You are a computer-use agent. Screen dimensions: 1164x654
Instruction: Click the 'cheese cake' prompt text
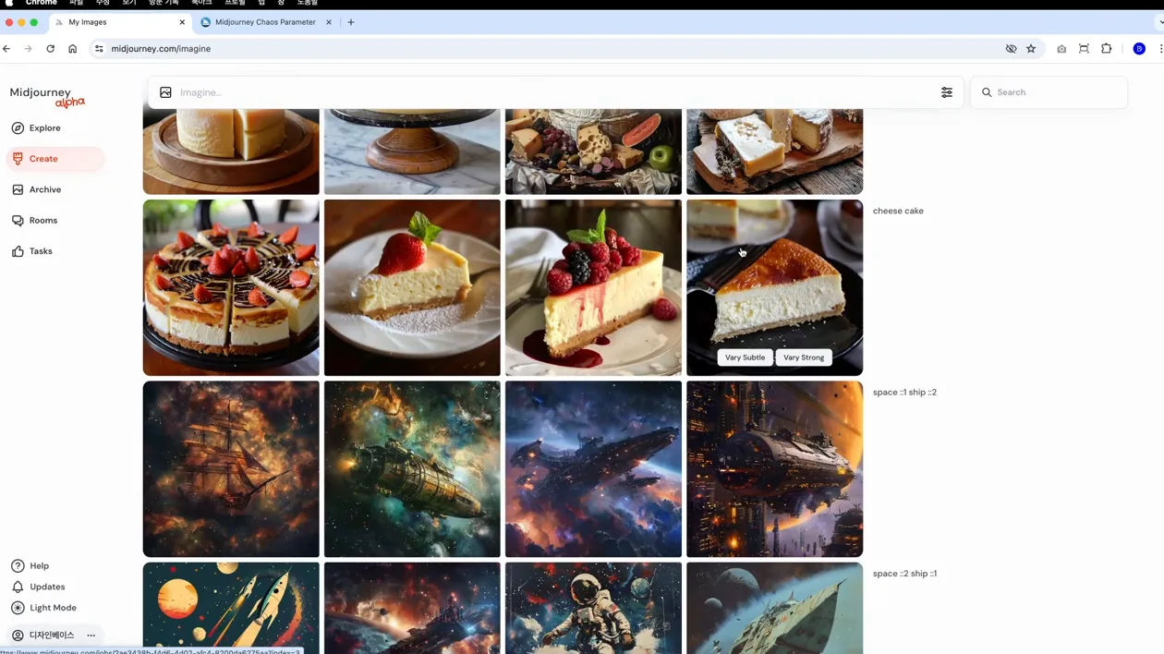[x=898, y=211]
